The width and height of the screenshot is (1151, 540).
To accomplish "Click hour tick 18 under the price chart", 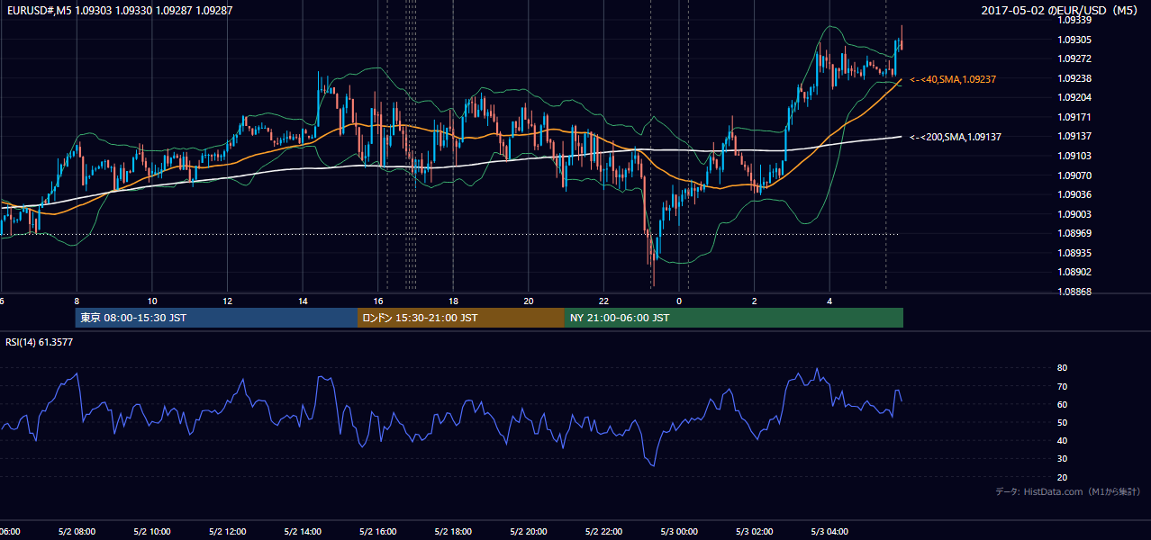I will pos(453,301).
